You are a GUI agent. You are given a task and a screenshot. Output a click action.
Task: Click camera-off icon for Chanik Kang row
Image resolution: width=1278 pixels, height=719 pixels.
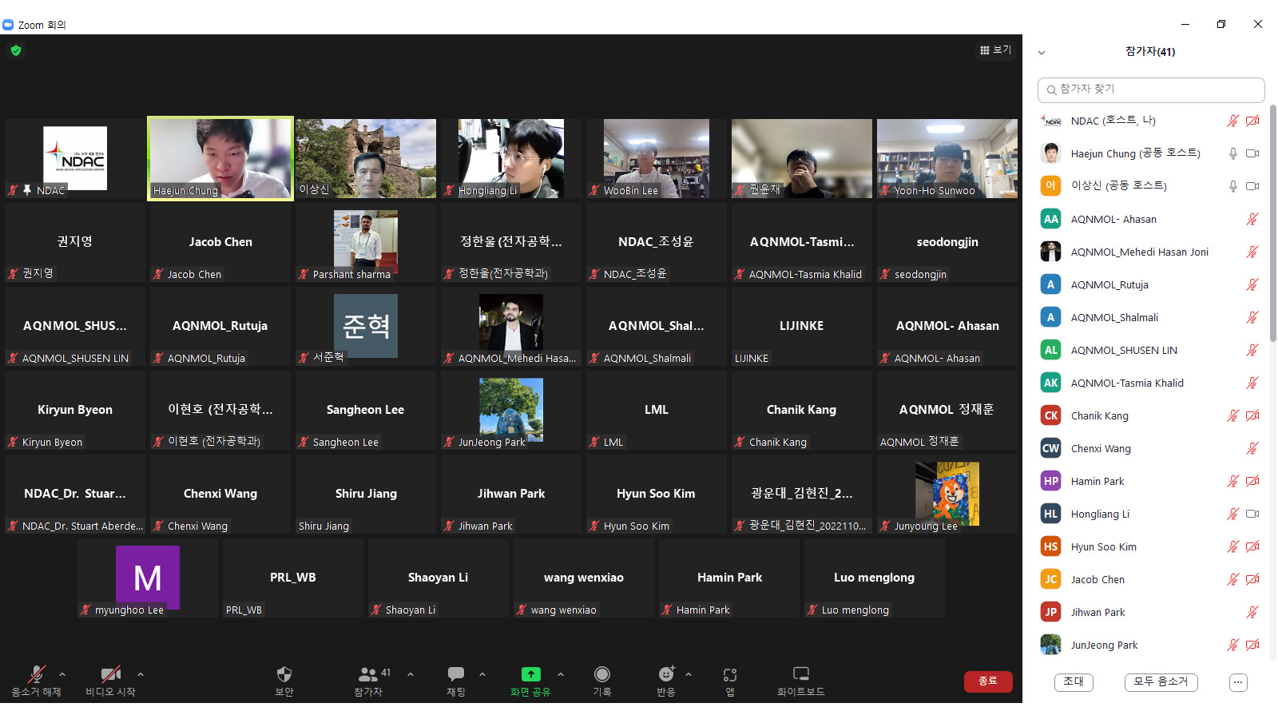1252,415
